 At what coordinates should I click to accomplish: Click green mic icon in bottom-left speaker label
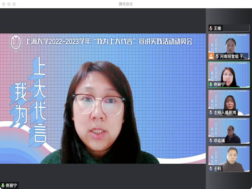point(3,186)
